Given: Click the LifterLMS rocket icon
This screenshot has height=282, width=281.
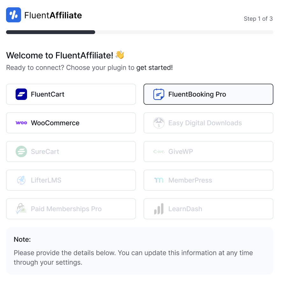Looking at the screenshot, I should coord(21,180).
